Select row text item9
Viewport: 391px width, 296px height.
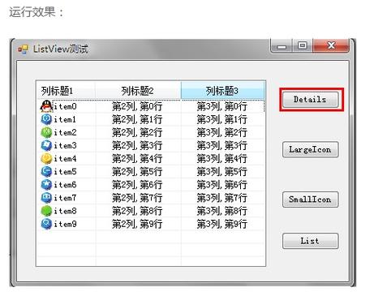tap(65, 224)
